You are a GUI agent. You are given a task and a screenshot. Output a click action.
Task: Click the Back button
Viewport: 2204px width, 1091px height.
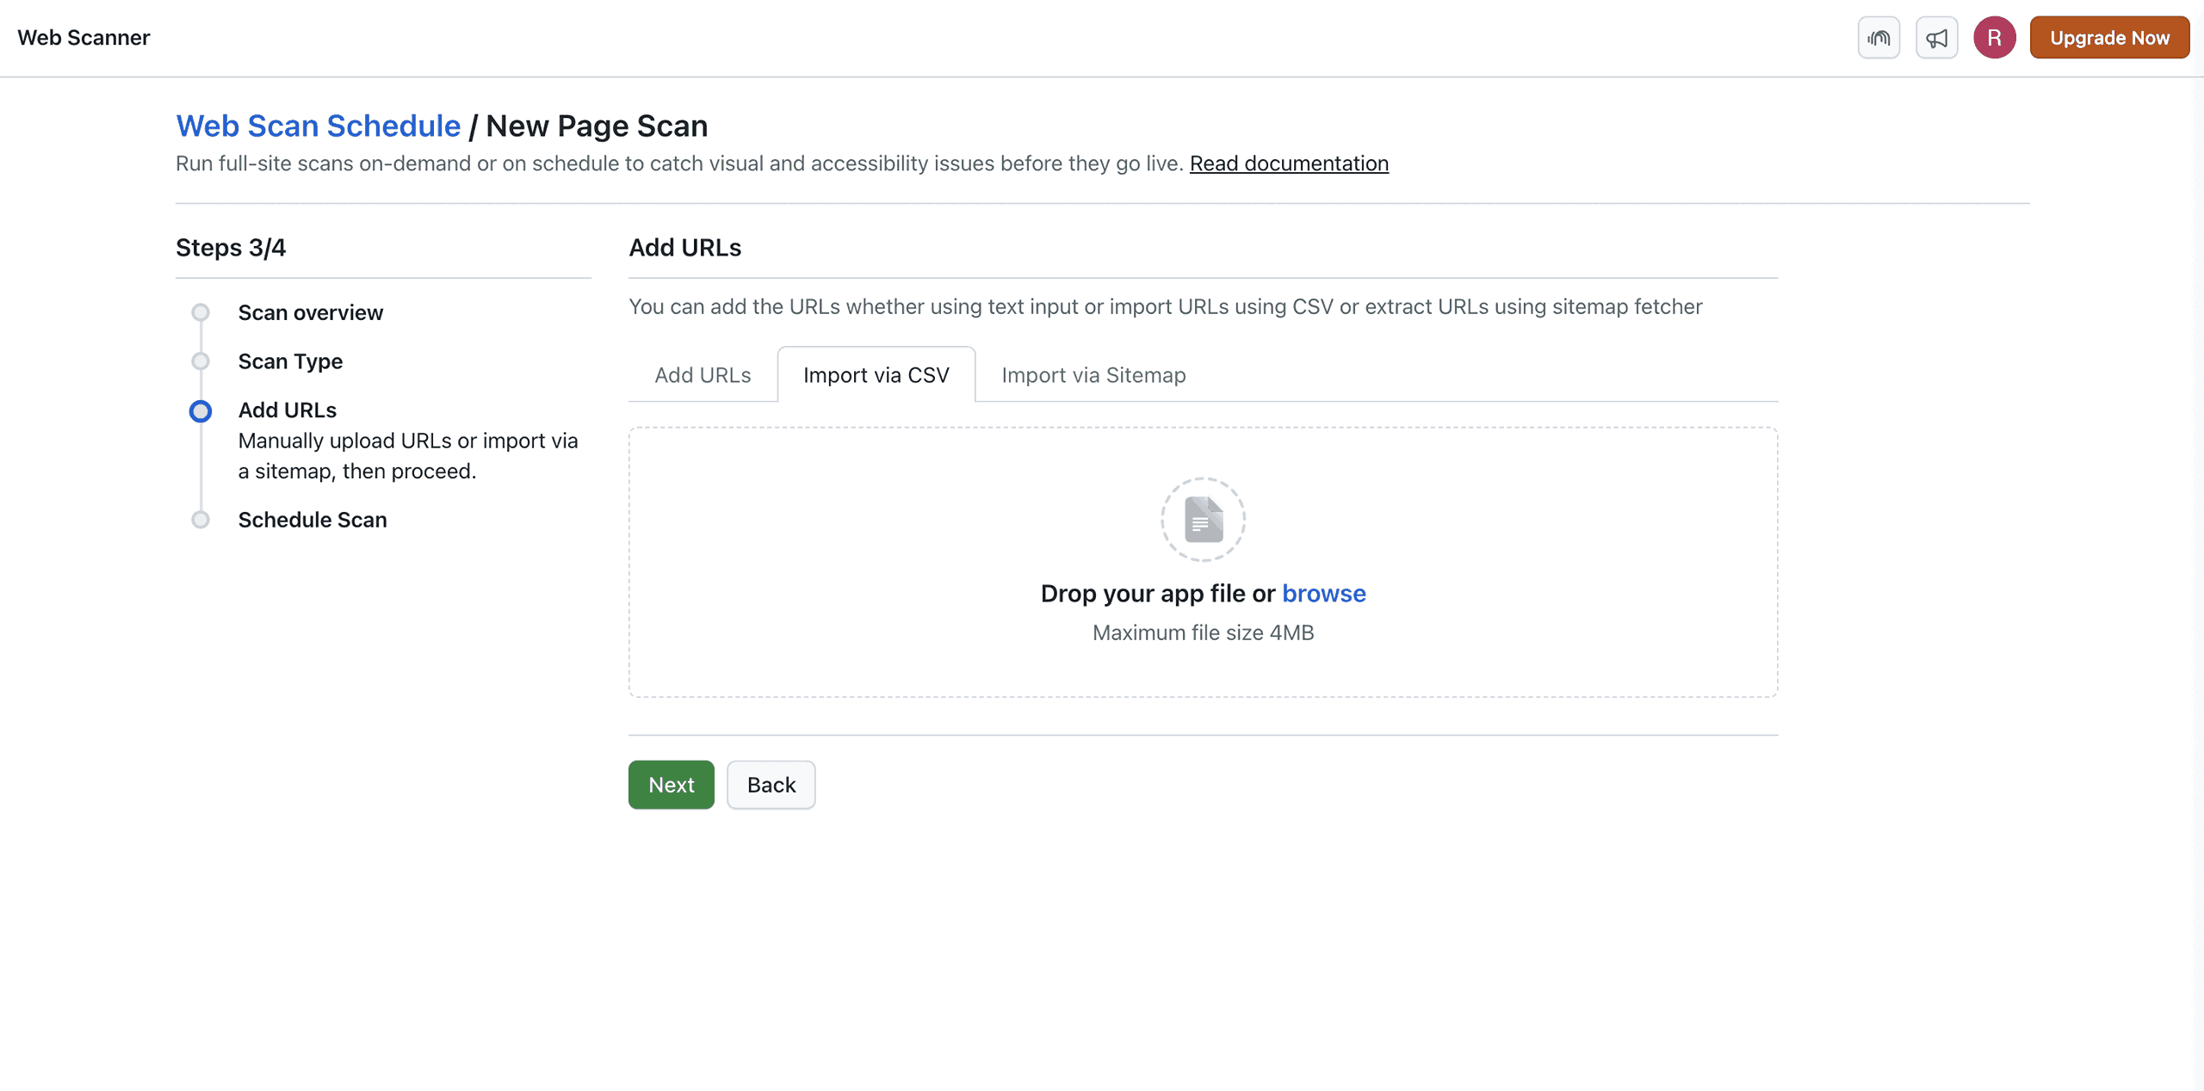pyautogui.click(x=771, y=784)
